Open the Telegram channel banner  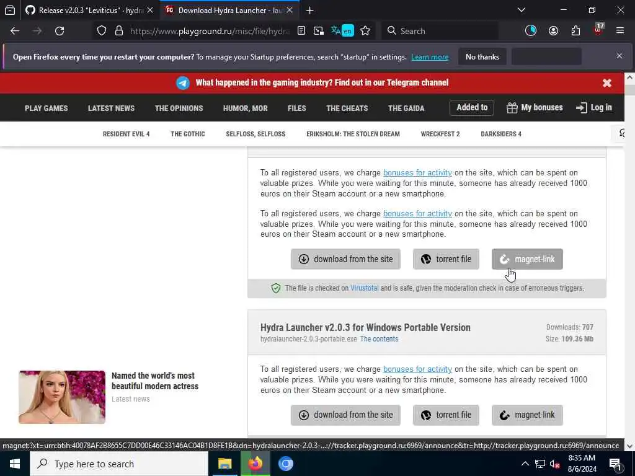pyautogui.click(x=322, y=82)
